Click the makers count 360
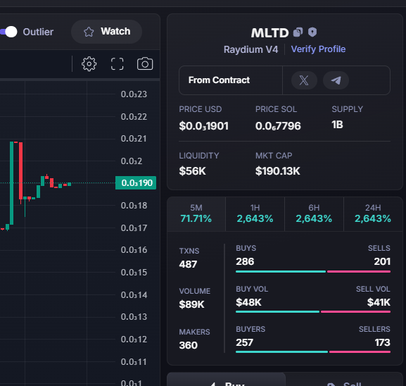The width and height of the screenshot is (406, 386). [x=189, y=345]
